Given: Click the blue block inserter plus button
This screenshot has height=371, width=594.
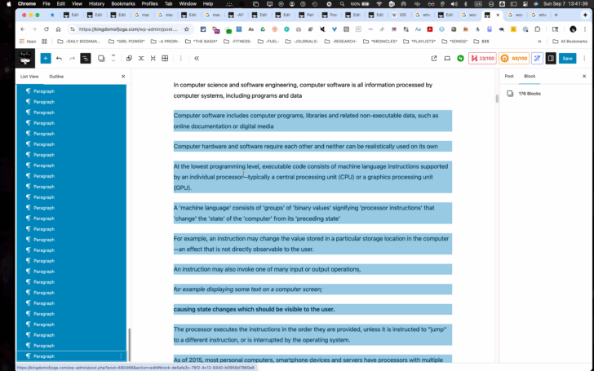Looking at the screenshot, I should (x=46, y=59).
